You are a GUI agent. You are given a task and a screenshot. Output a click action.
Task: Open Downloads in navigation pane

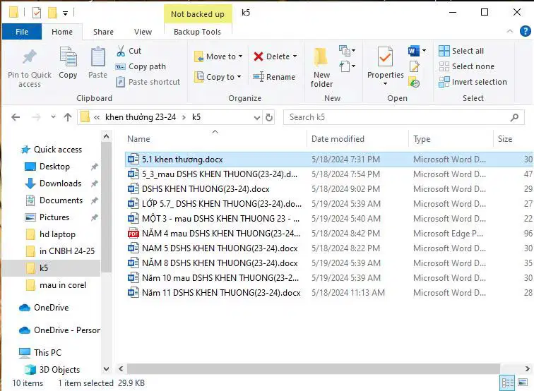(54, 184)
